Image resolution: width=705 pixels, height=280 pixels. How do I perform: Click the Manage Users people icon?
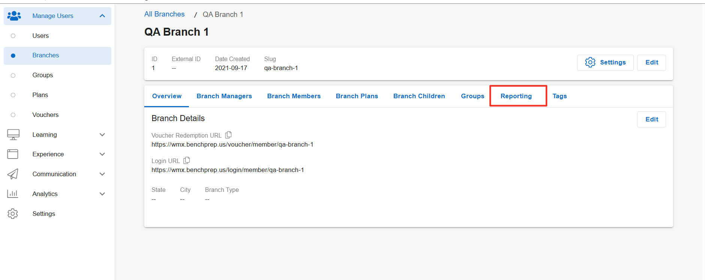(14, 16)
